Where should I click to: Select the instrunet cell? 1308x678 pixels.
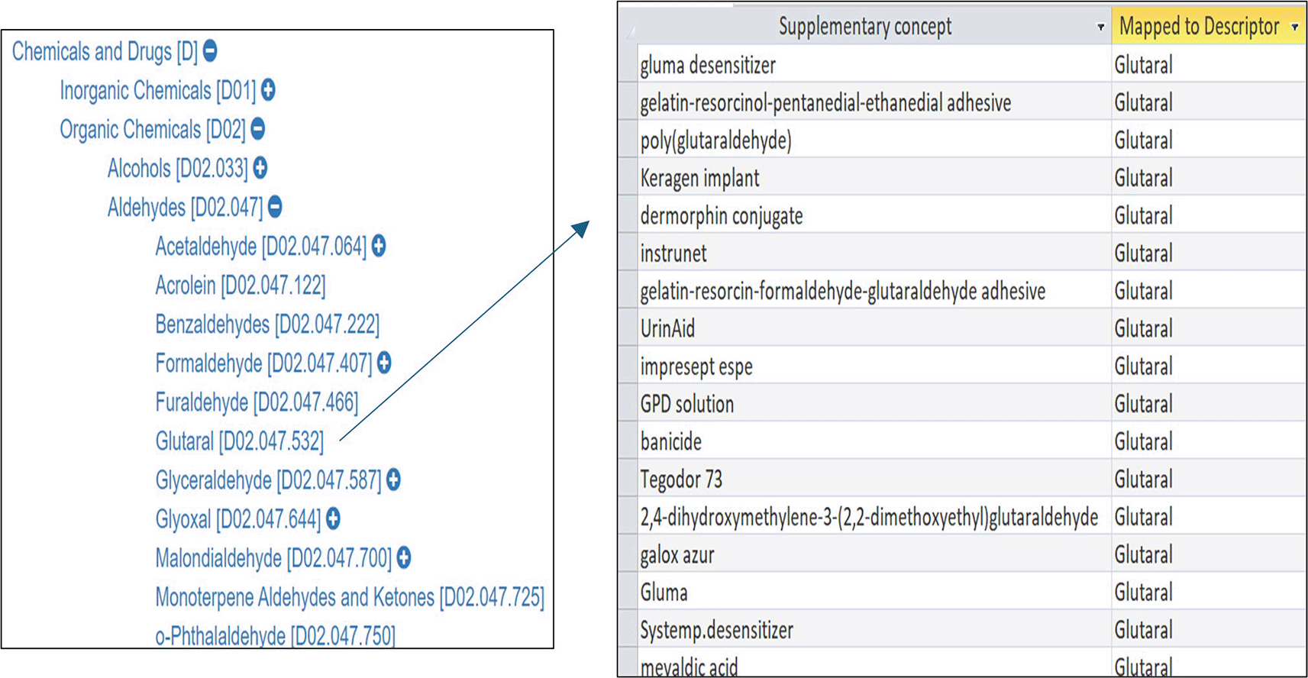pyautogui.click(x=874, y=253)
